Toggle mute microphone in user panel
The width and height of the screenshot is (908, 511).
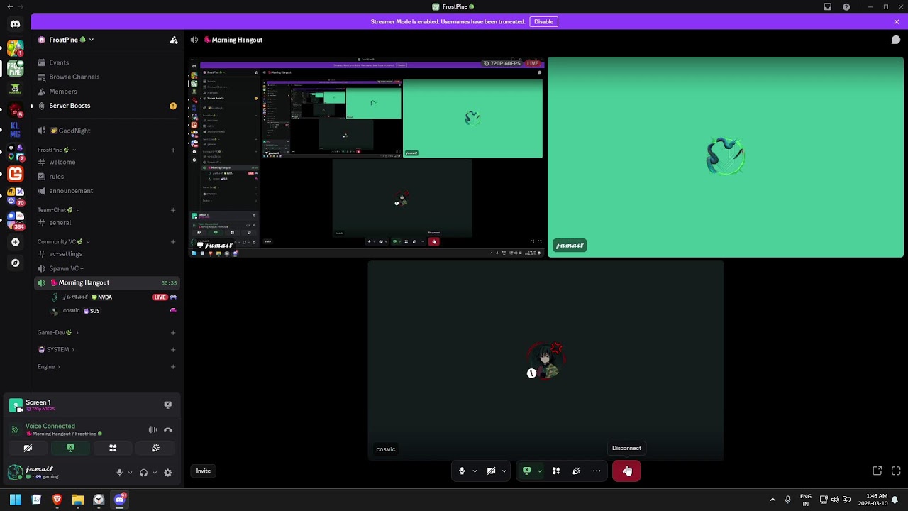(119, 473)
